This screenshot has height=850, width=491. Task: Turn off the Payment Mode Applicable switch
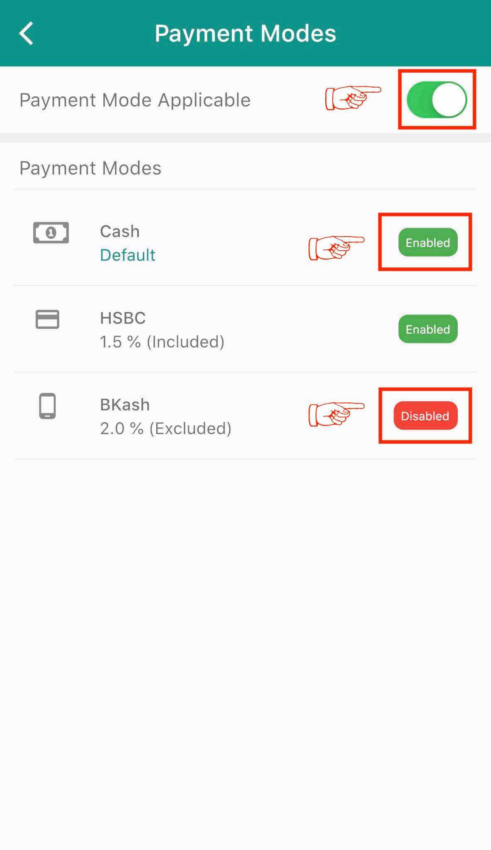click(x=437, y=100)
